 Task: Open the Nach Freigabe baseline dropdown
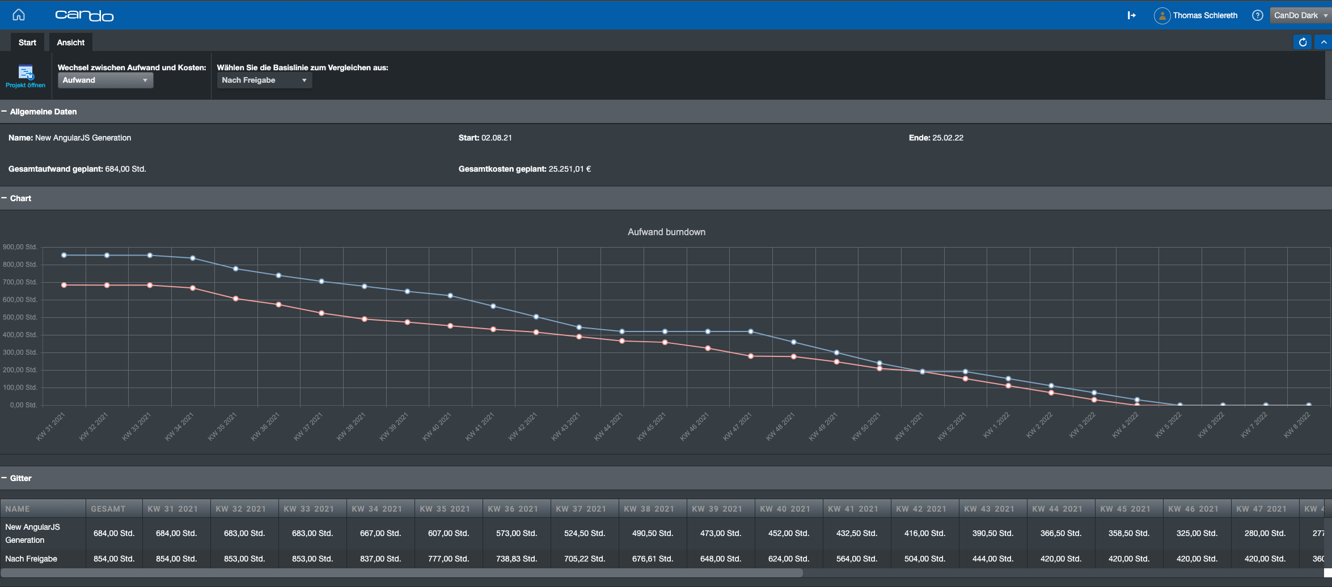(264, 80)
